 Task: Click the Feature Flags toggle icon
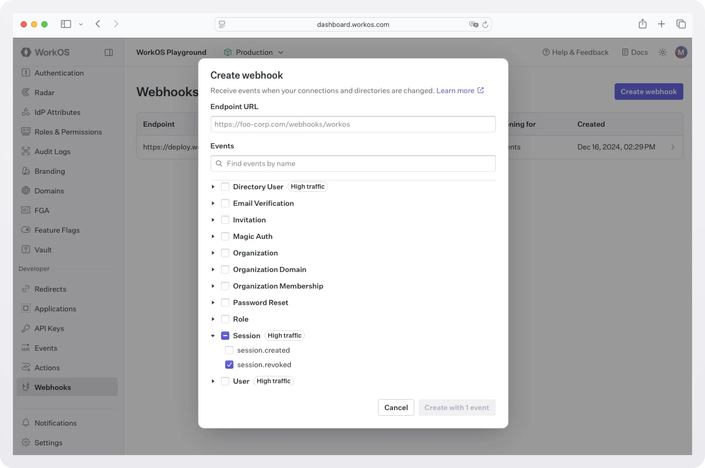pyautogui.click(x=26, y=230)
